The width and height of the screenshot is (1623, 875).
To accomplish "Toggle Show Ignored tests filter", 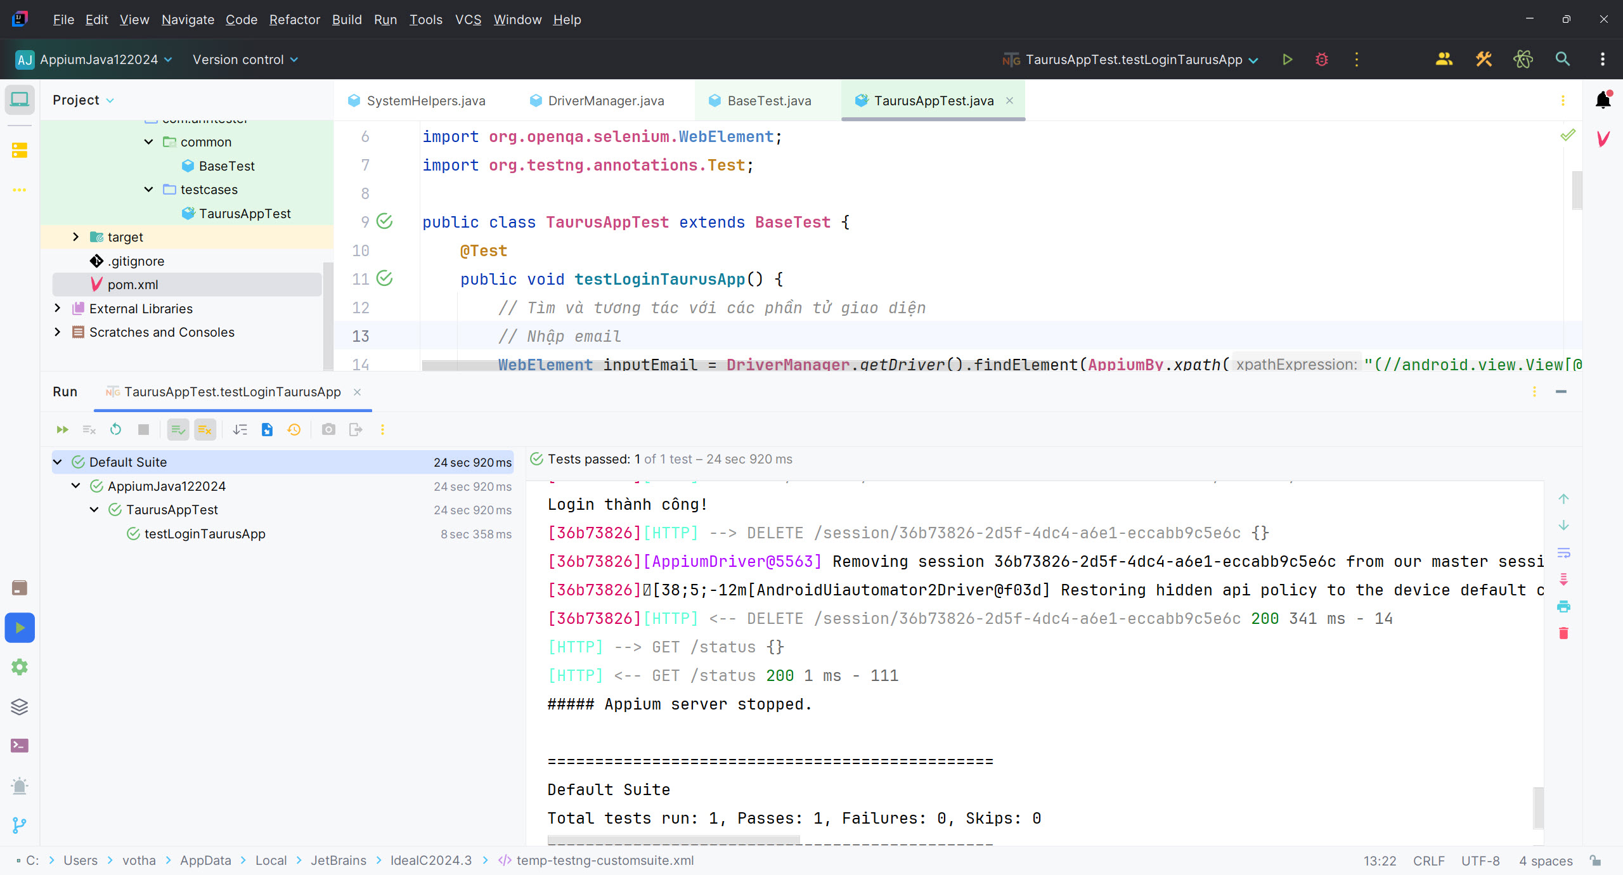I will pyautogui.click(x=205, y=429).
